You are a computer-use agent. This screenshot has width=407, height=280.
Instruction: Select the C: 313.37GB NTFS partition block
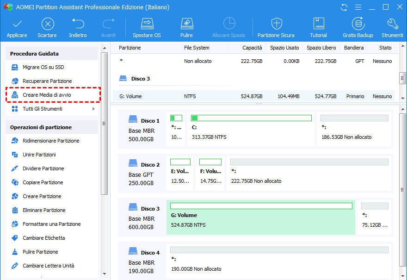(x=251, y=129)
